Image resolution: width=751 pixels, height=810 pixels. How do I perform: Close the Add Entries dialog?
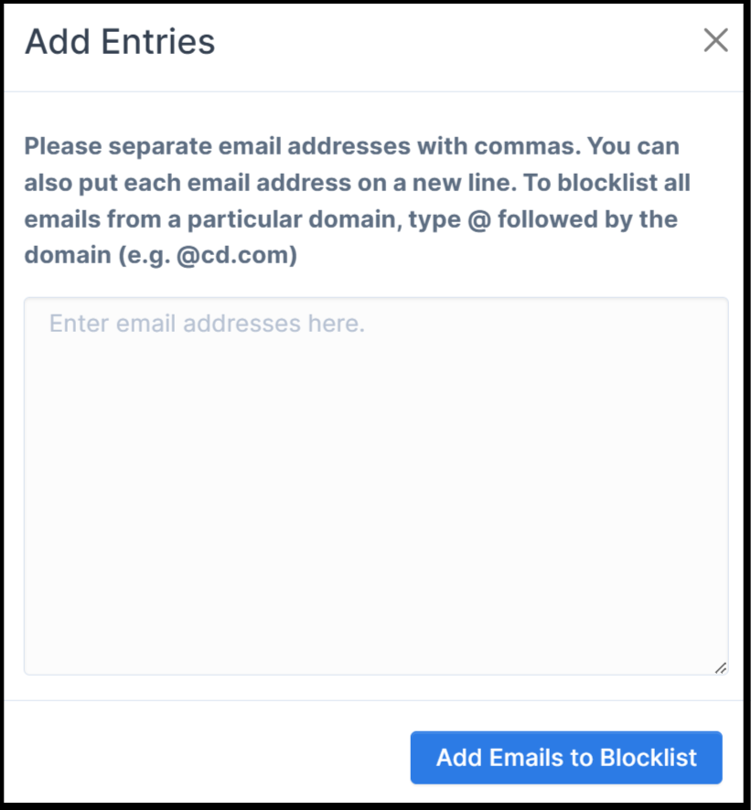[715, 40]
